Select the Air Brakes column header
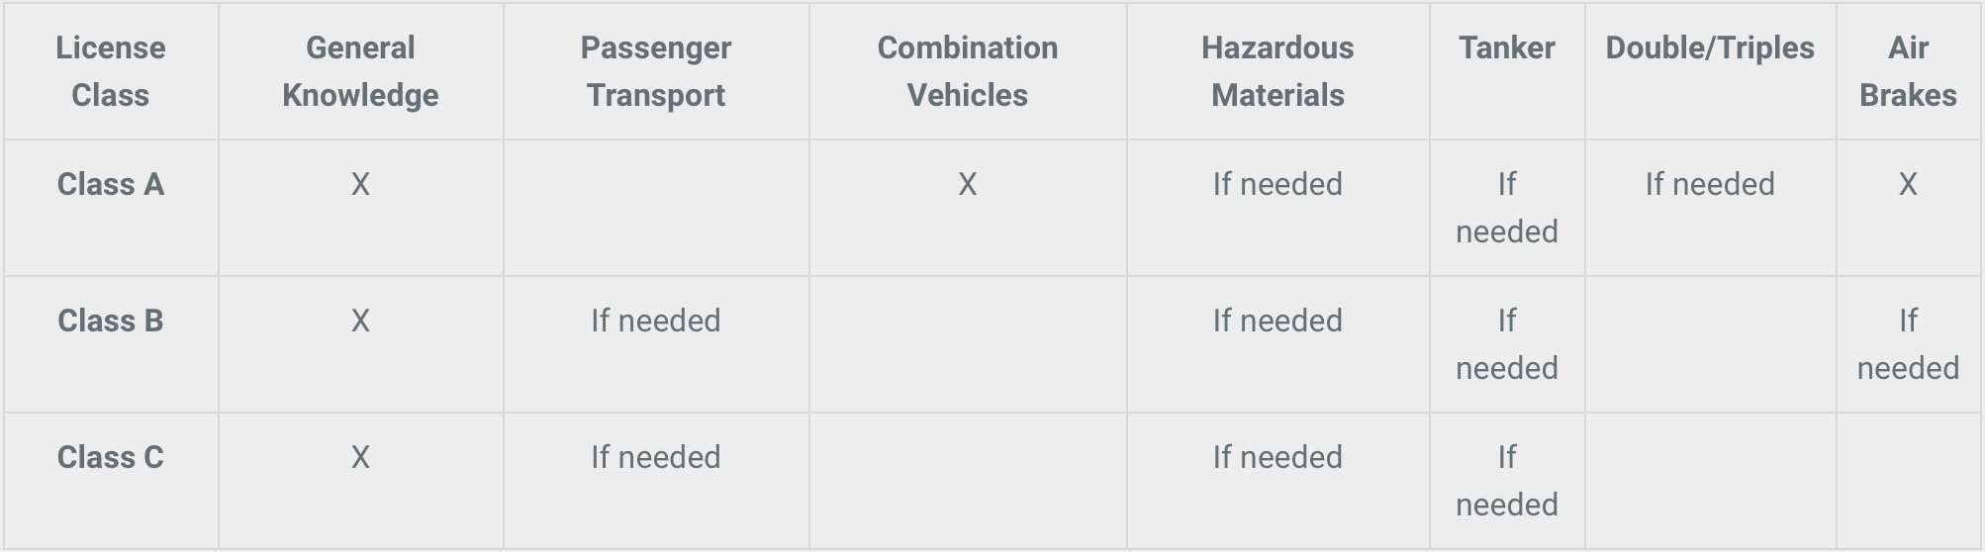Screen dimensions: 1985x552 pyautogui.click(x=1908, y=71)
